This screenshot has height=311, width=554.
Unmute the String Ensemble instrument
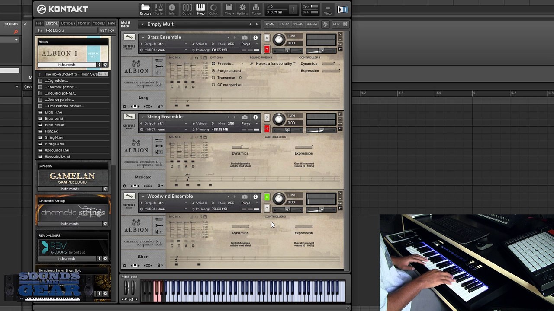pos(267,129)
